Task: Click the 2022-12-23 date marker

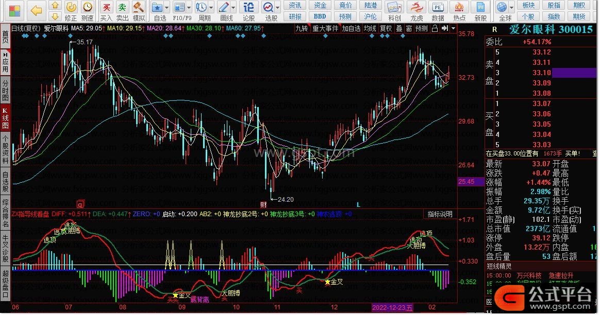Action: click(x=393, y=307)
